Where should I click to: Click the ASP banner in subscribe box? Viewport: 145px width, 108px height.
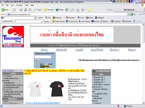click(45, 66)
